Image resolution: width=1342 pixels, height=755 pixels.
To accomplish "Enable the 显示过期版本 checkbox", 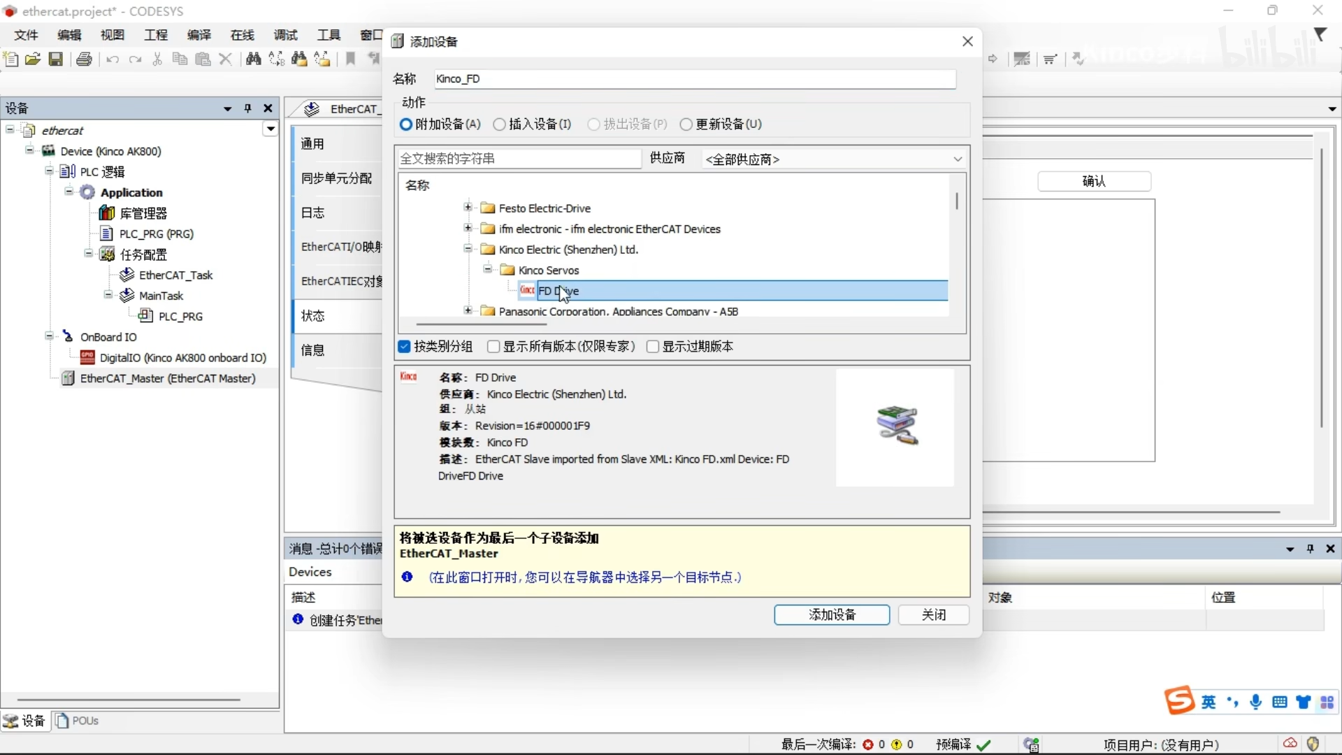I will pyautogui.click(x=653, y=347).
